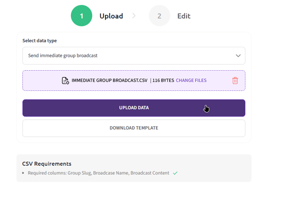Click the 'Select data type' label
The height and width of the screenshot is (199, 281).
[x=39, y=41]
